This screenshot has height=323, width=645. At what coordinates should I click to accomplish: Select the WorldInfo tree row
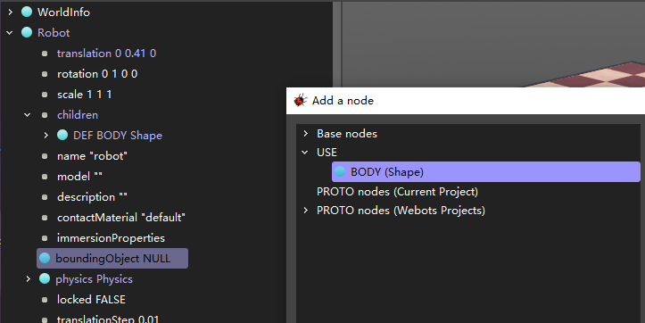point(63,12)
